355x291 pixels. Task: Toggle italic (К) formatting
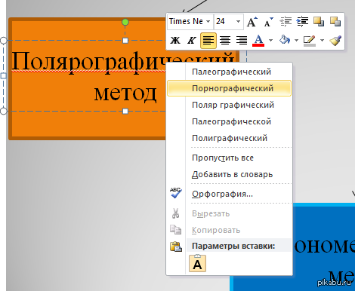click(x=192, y=40)
